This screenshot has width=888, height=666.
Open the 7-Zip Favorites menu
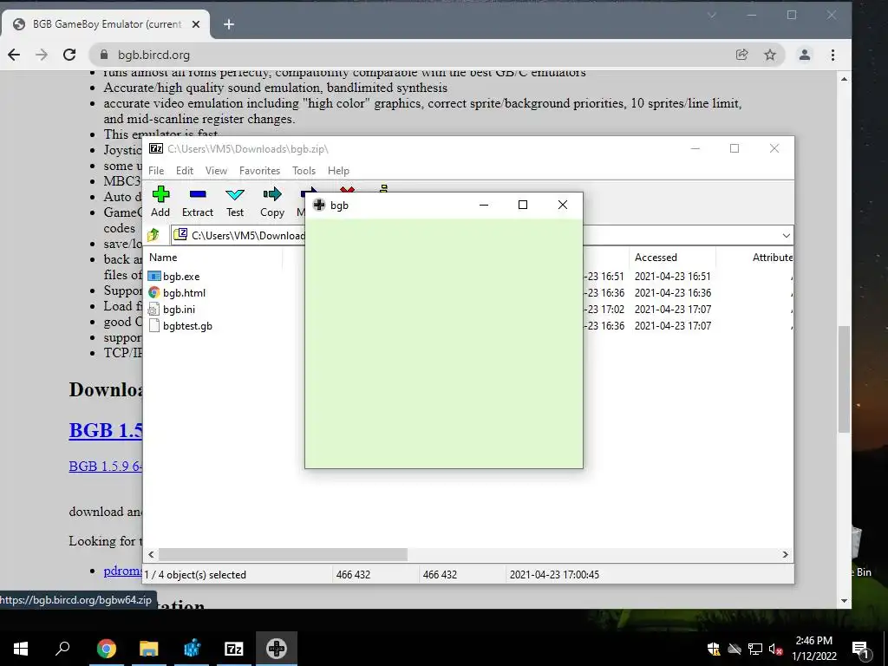[259, 171]
